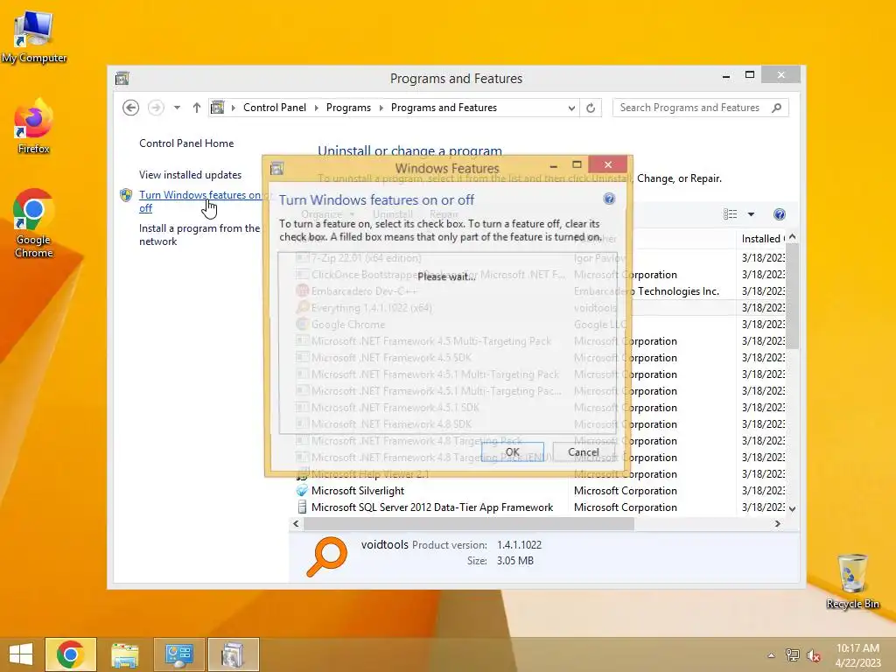This screenshot has width=896, height=672.
Task: Click Control Panel in the breadcrumb
Action: (274, 108)
